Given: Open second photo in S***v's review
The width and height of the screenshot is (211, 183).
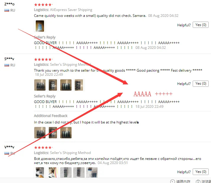Looking at the screenshot, I should point(53,85).
